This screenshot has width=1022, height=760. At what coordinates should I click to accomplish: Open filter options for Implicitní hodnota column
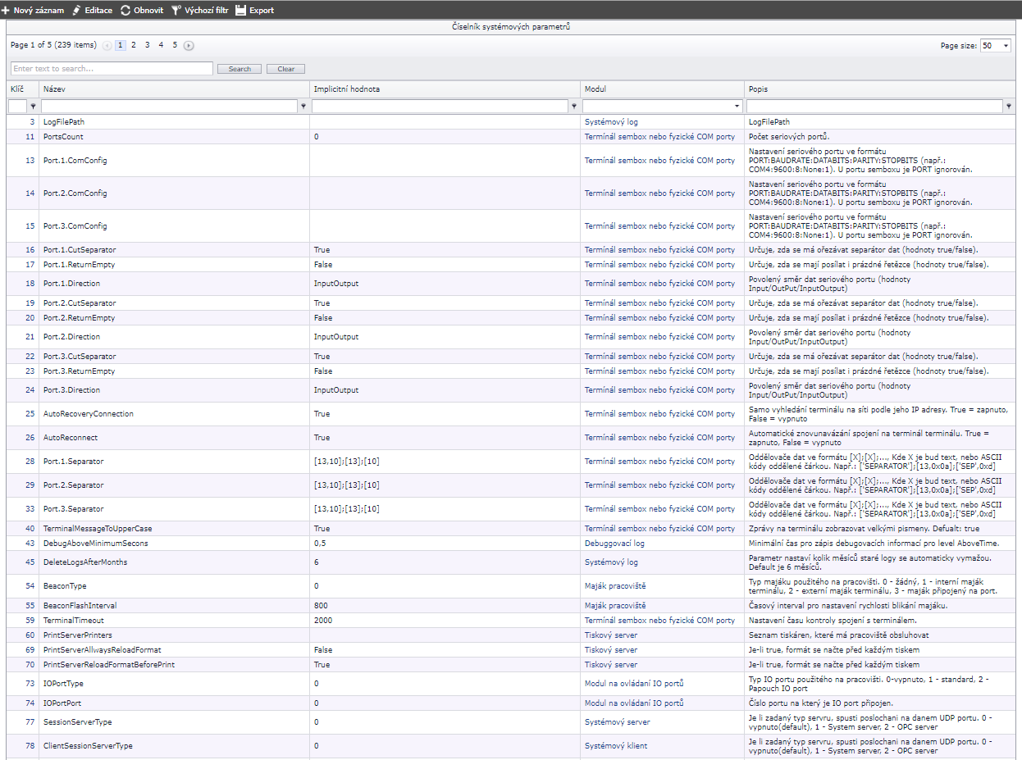click(x=573, y=107)
